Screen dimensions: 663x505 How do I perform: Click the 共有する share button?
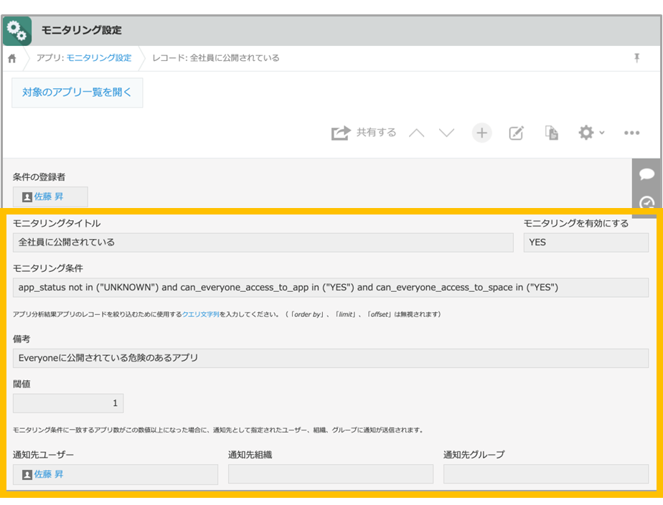coord(364,133)
